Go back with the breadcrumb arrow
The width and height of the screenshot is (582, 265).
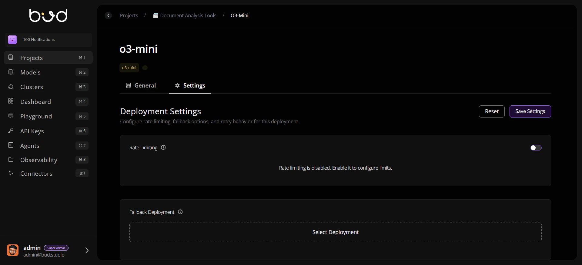click(108, 15)
